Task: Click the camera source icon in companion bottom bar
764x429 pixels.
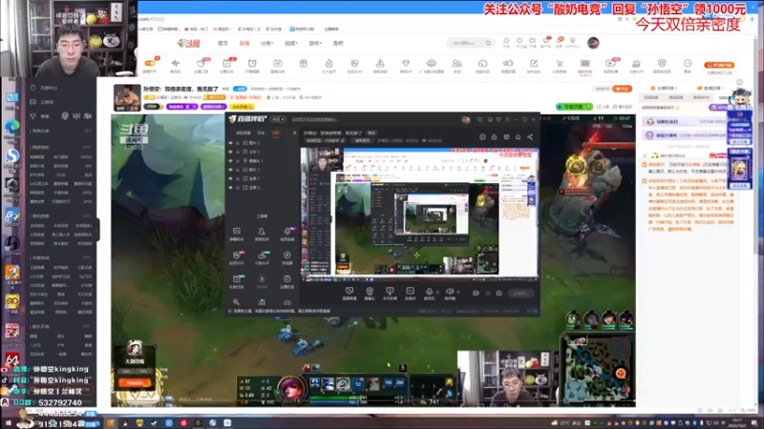Action: click(370, 291)
